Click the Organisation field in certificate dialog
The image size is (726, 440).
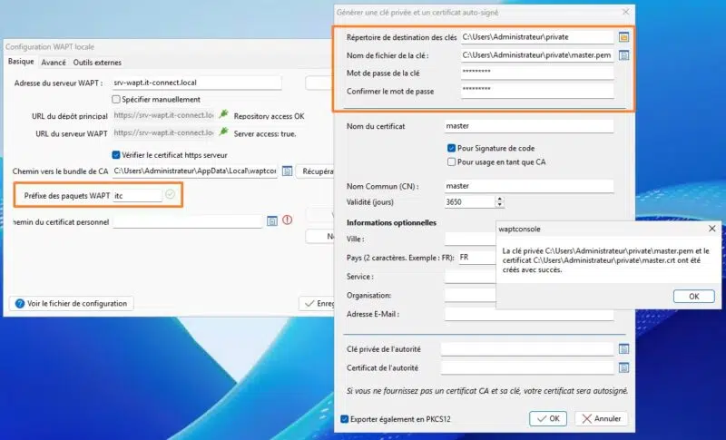[x=470, y=295]
